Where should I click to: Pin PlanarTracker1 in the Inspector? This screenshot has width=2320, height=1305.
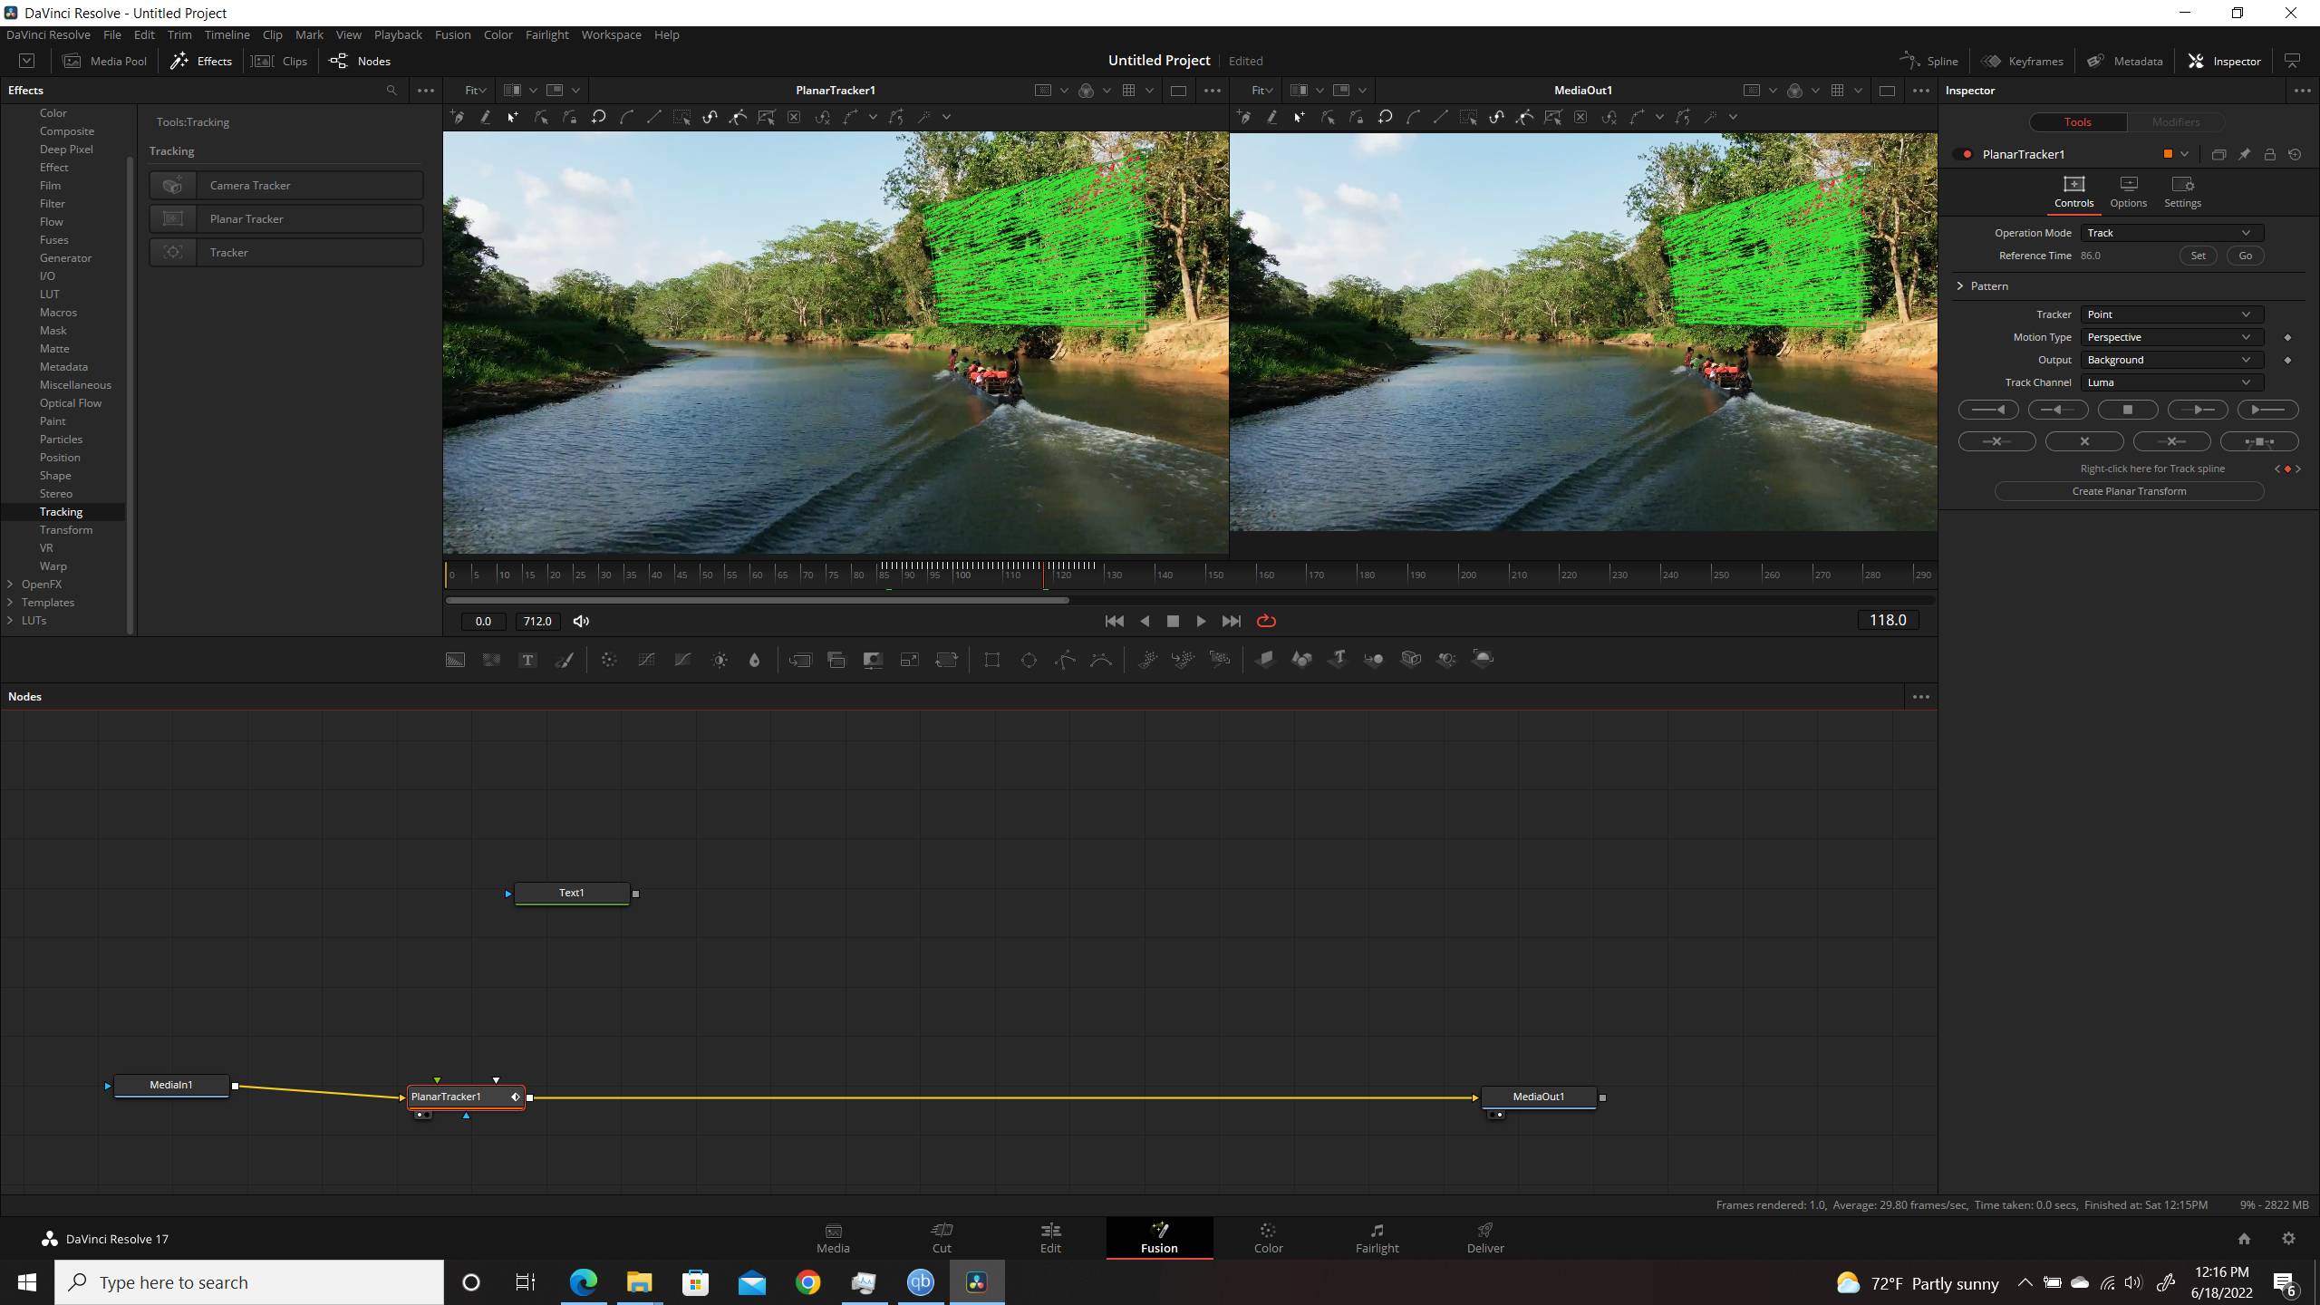[2244, 155]
